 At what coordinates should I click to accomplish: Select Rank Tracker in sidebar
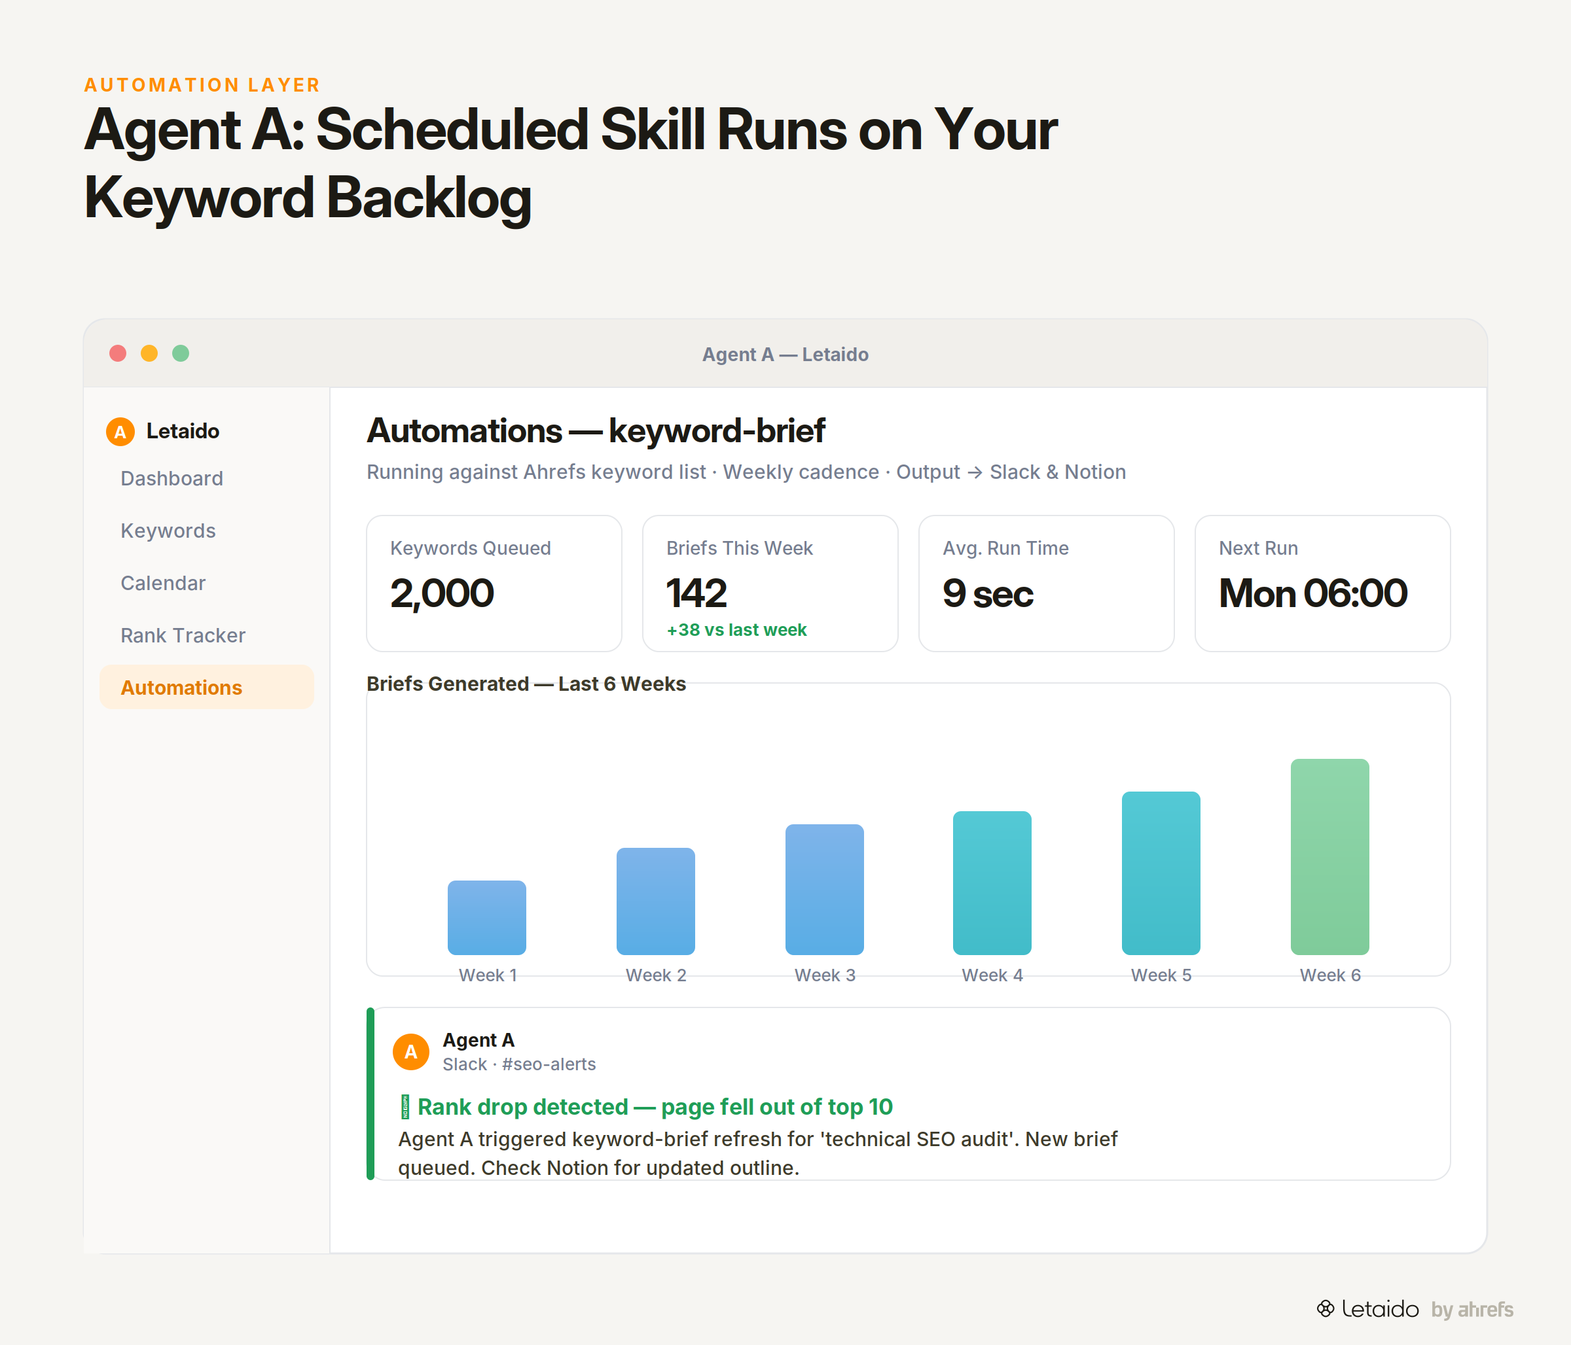[x=183, y=636]
